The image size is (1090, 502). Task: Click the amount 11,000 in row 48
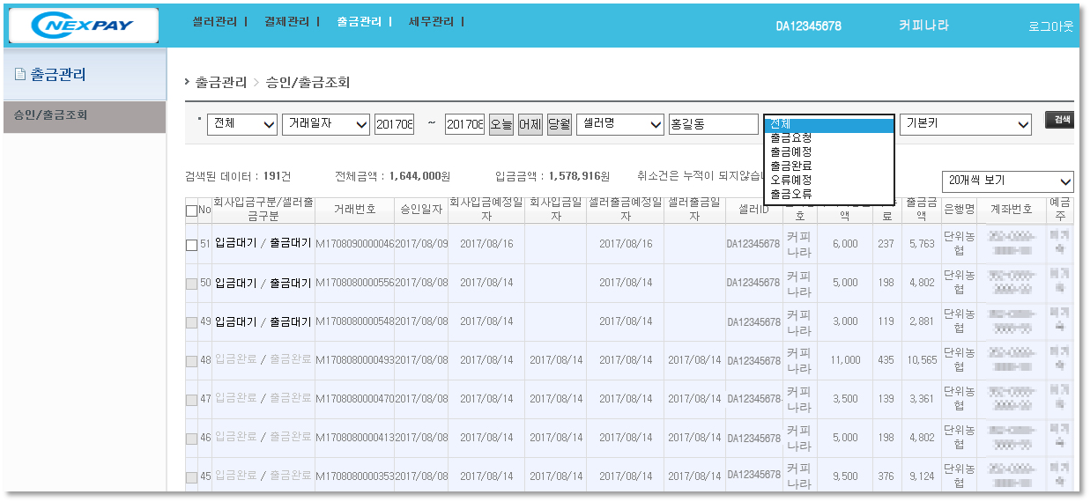tap(845, 360)
